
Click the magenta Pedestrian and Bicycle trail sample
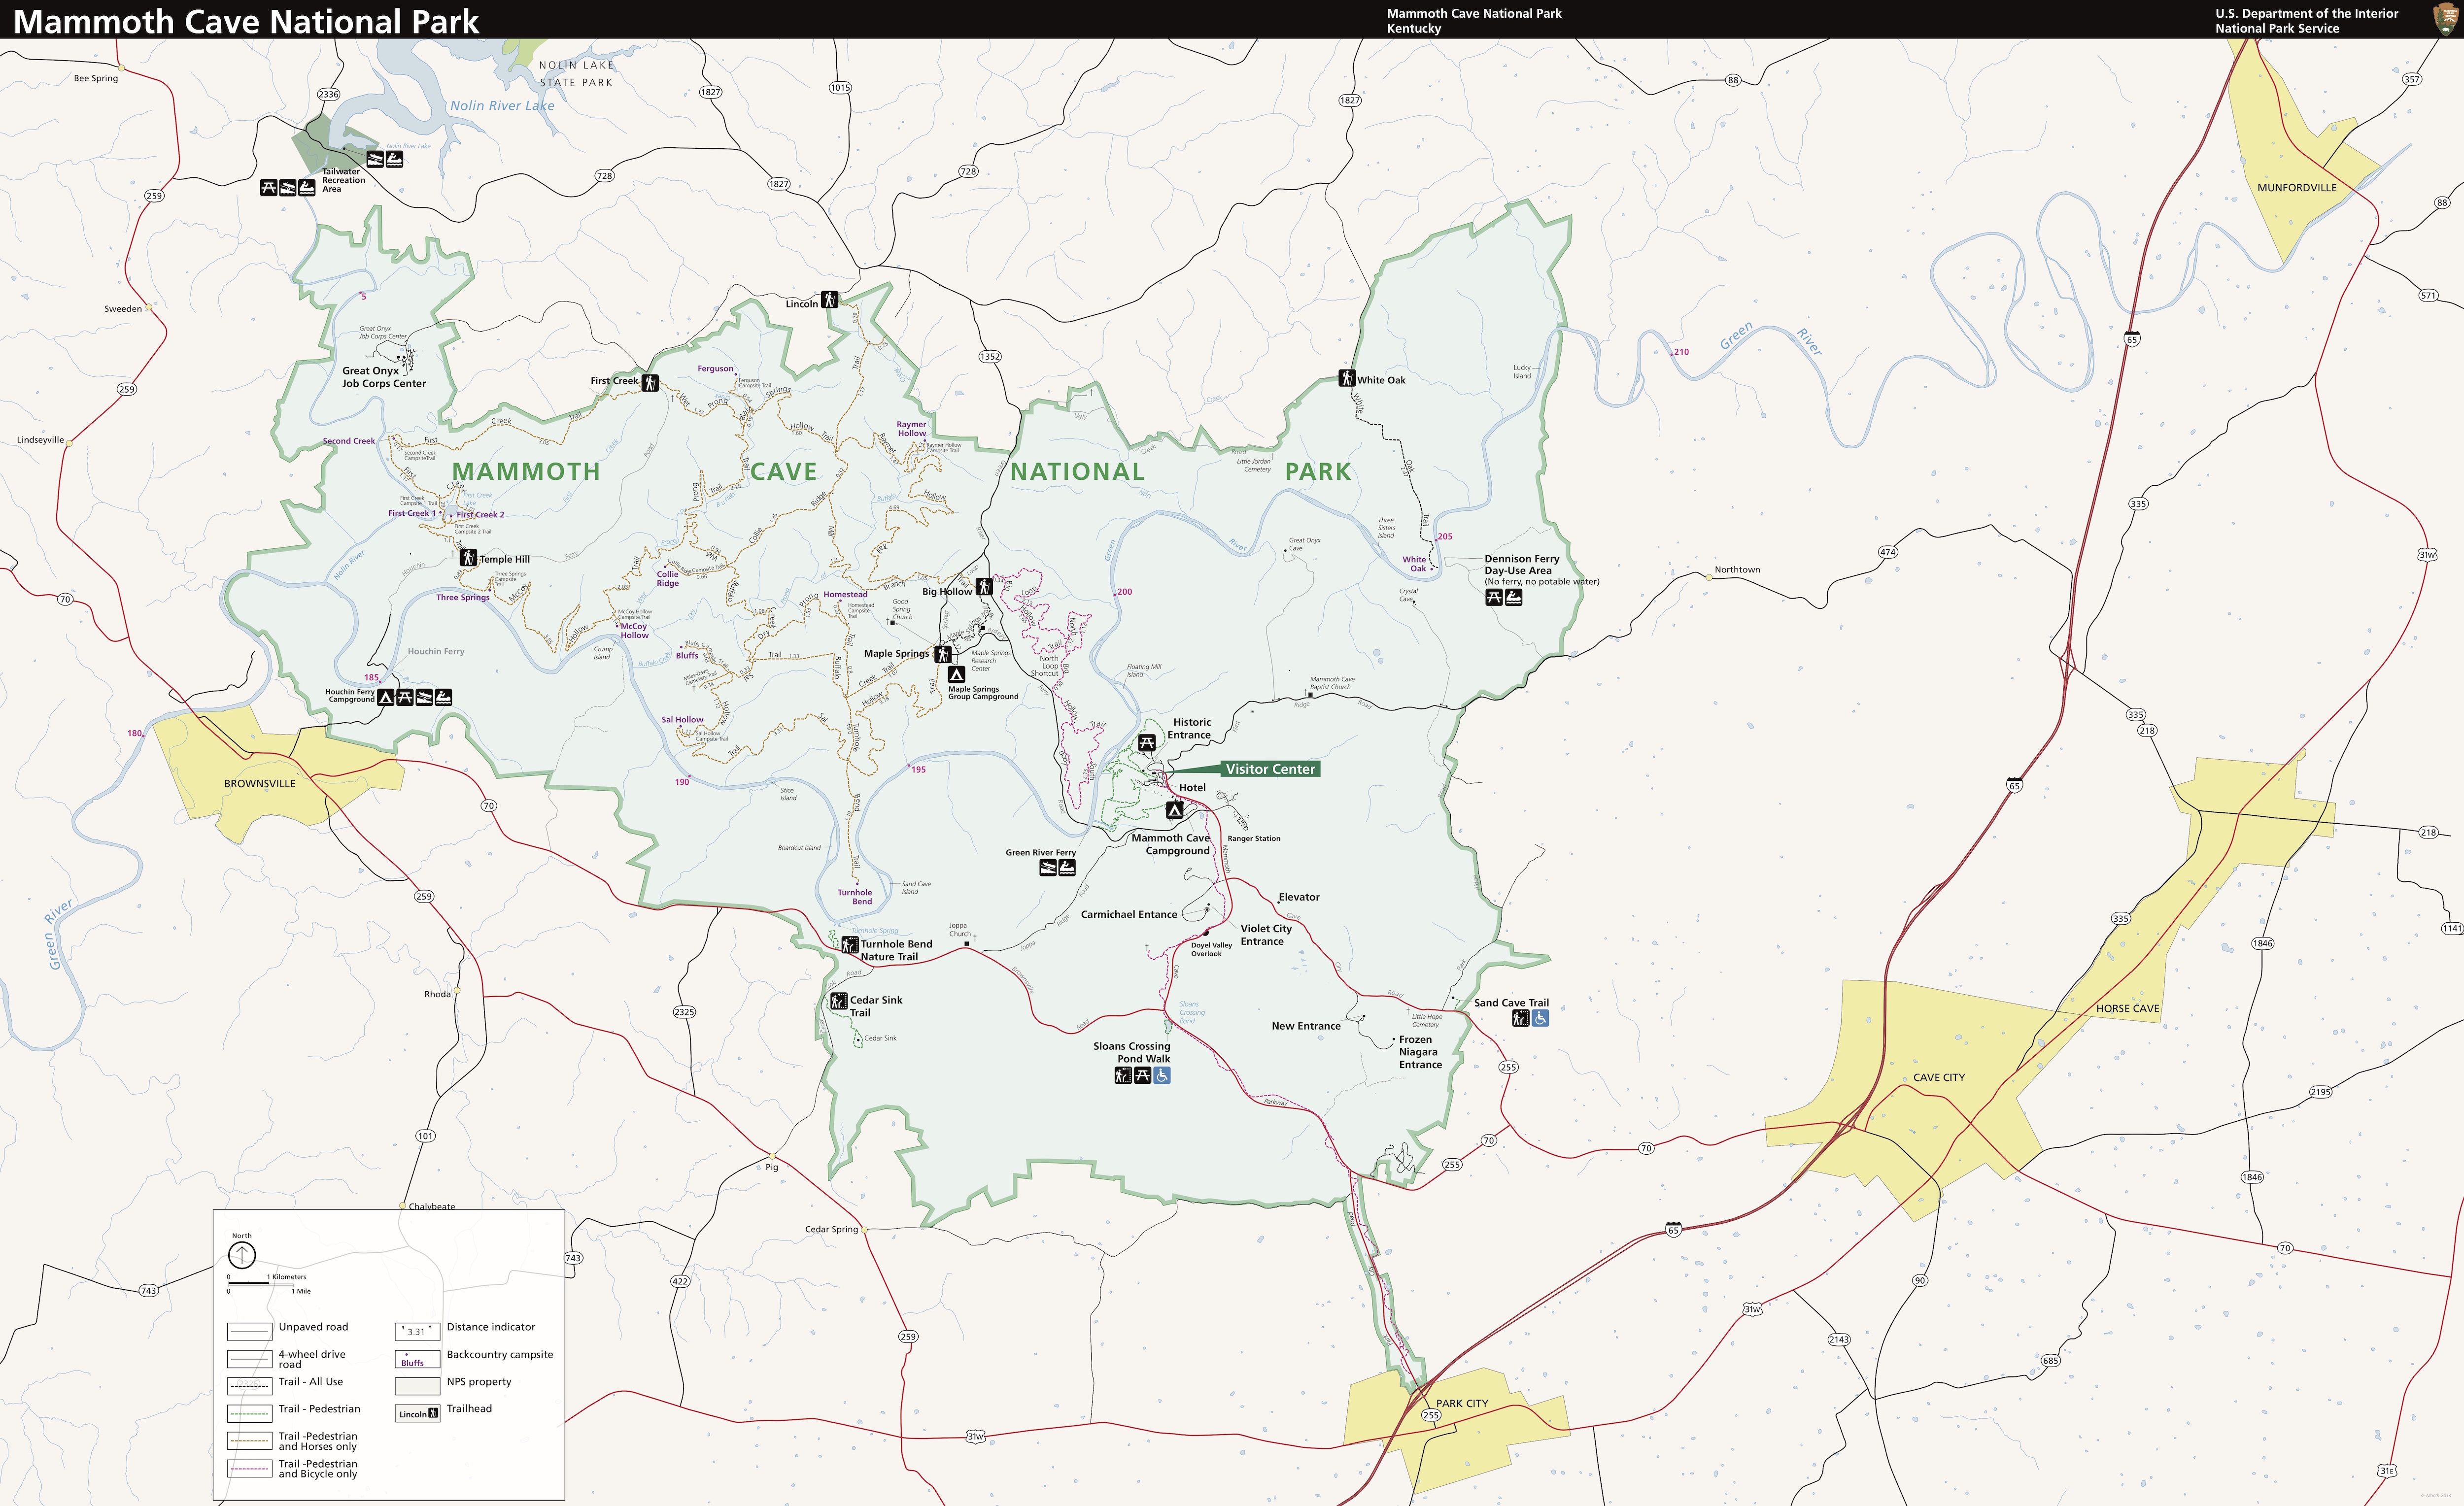pyautogui.click(x=250, y=1468)
